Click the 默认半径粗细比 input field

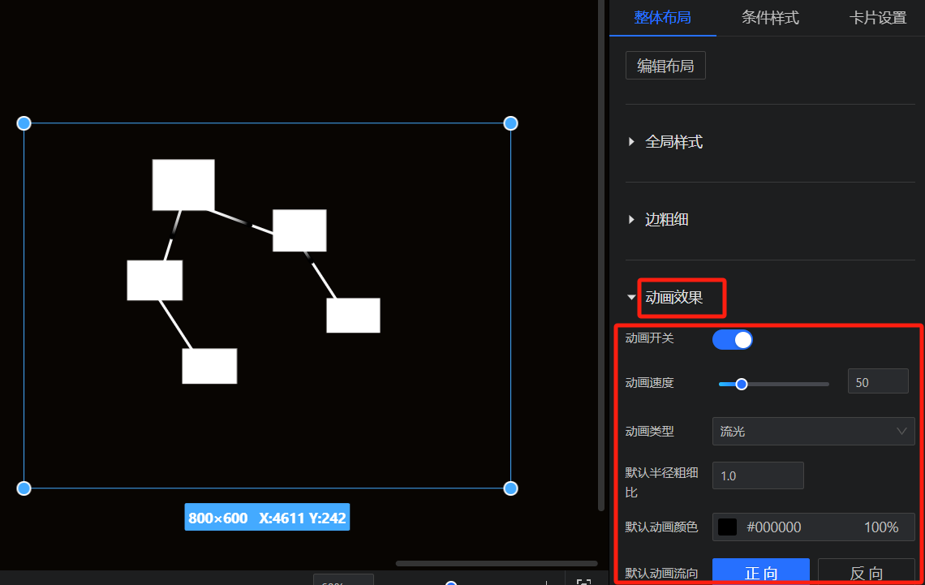coord(758,475)
